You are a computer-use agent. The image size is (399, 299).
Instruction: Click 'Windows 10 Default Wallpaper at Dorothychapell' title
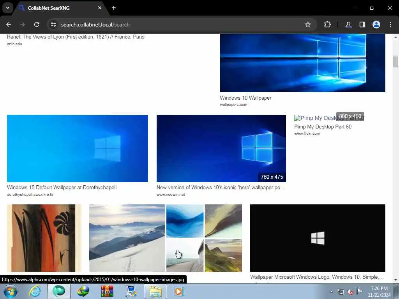coord(62,187)
